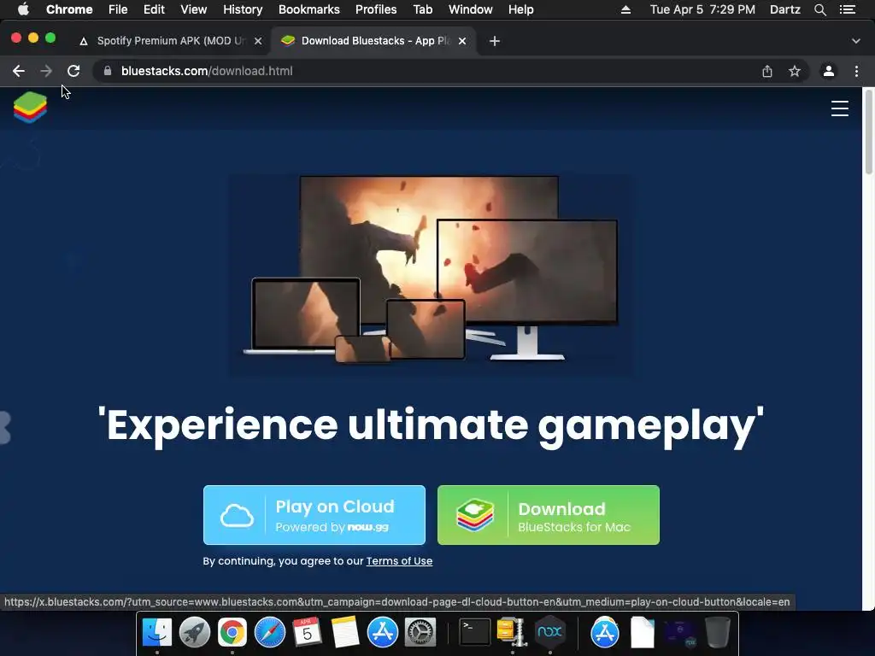
Task: Open Notes from the dock
Action: click(345, 632)
